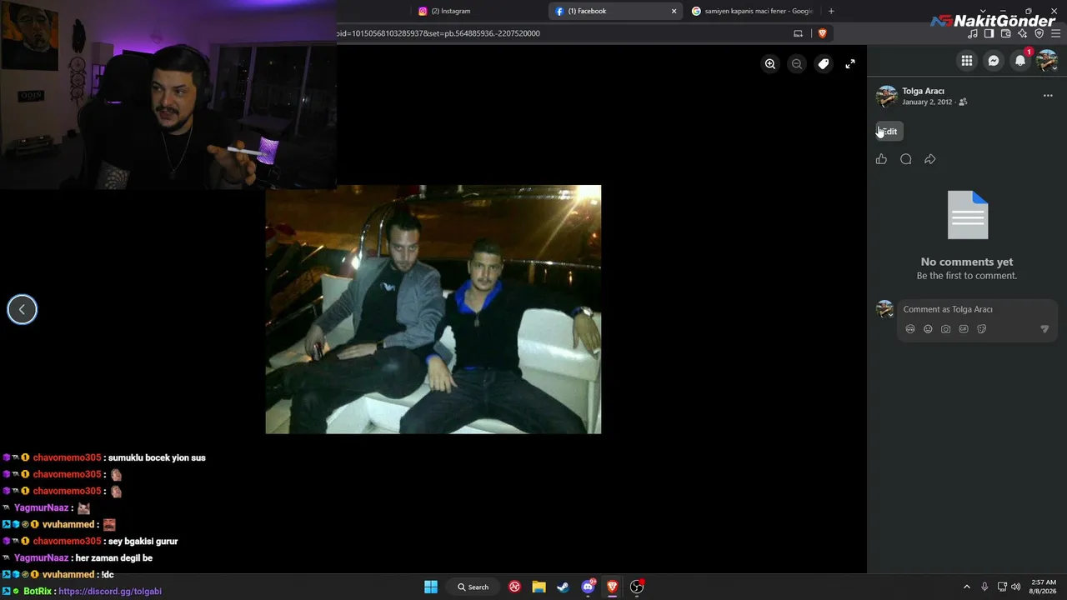This screenshot has height=600, width=1067.
Task: Click the taskbar Search box
Action: tap(473, 587)
